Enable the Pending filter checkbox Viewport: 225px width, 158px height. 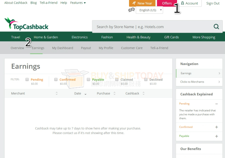pos(27,79)
